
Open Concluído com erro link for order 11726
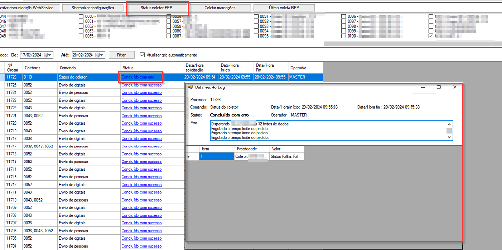[138, 77]
